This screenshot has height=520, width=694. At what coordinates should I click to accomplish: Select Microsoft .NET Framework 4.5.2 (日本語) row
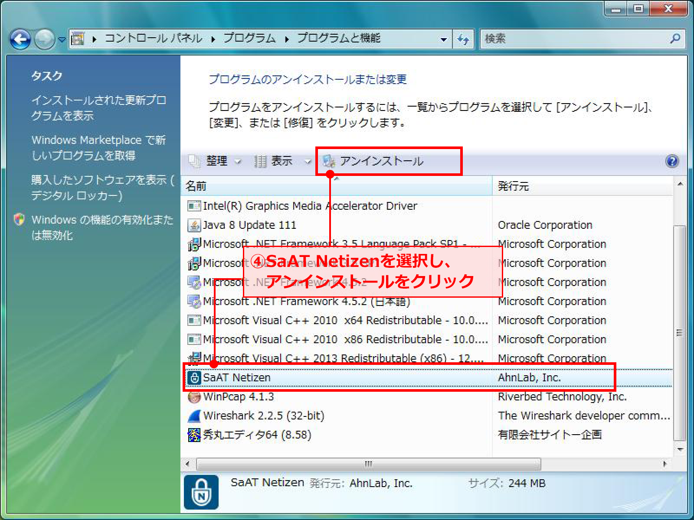(427, 301)
